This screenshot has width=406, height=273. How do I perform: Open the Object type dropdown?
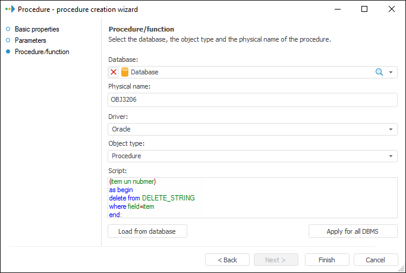coord(253,156)
